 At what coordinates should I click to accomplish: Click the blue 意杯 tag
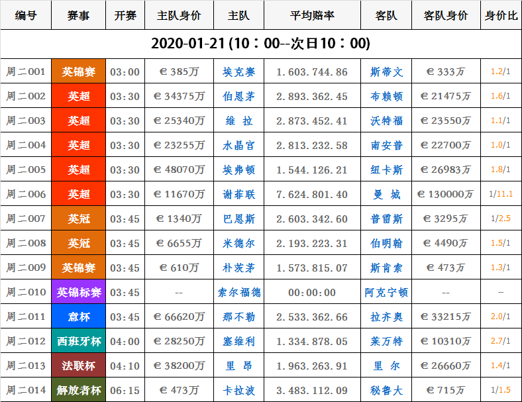click(79, 317)
